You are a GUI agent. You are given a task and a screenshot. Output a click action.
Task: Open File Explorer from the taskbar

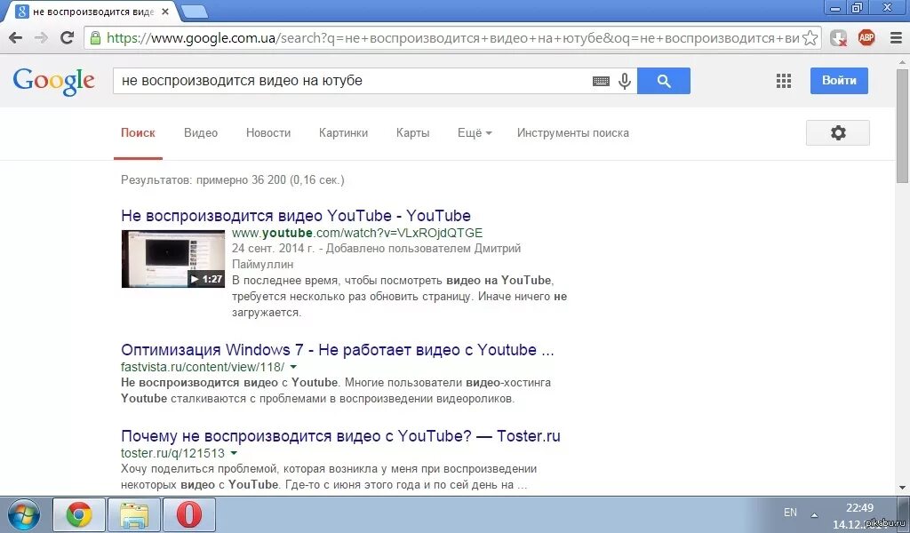coord(134,514)
